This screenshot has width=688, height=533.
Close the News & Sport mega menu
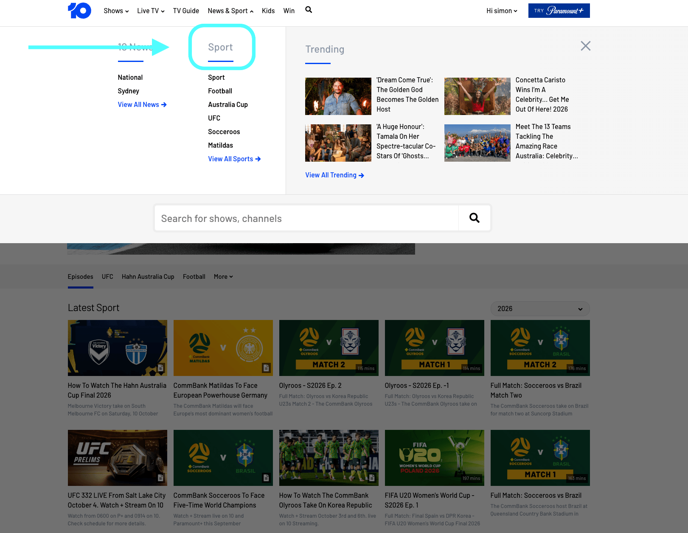(x=585, y=46)
